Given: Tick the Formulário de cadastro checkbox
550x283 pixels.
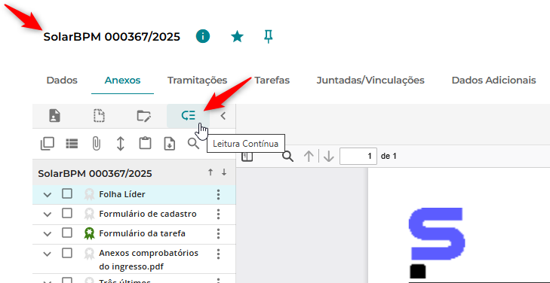Looking at the screenshot, I should coord(67,214).
